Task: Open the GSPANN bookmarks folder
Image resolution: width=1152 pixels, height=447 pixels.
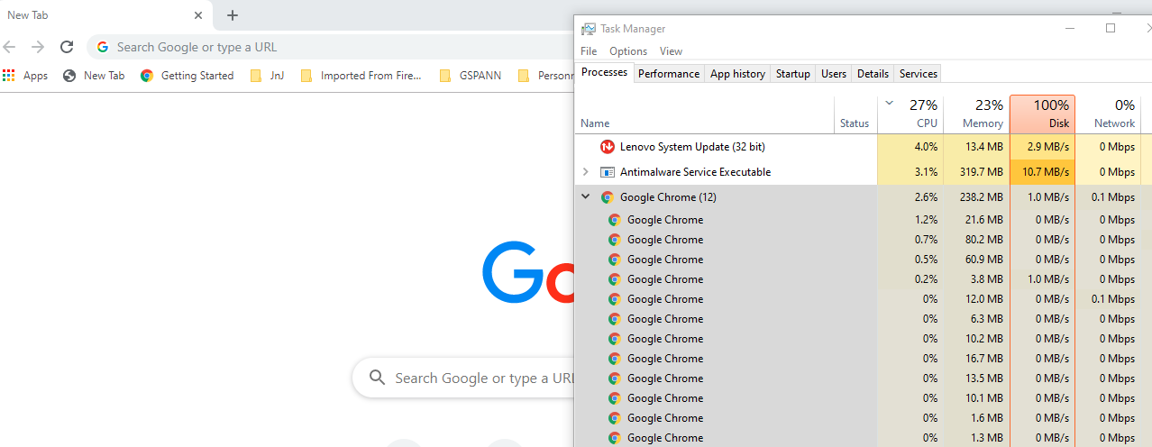Action: [470, 76]
